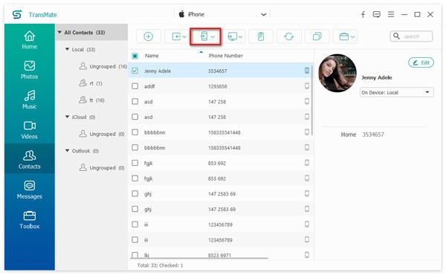
Task: Check the first ghj contact checkbox
Action: (x=135, y=193)
